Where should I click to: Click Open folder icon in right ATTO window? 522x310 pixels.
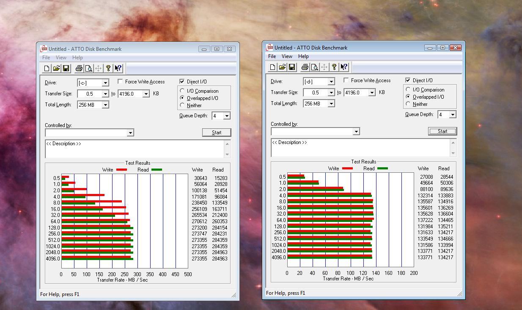point(282,67)
